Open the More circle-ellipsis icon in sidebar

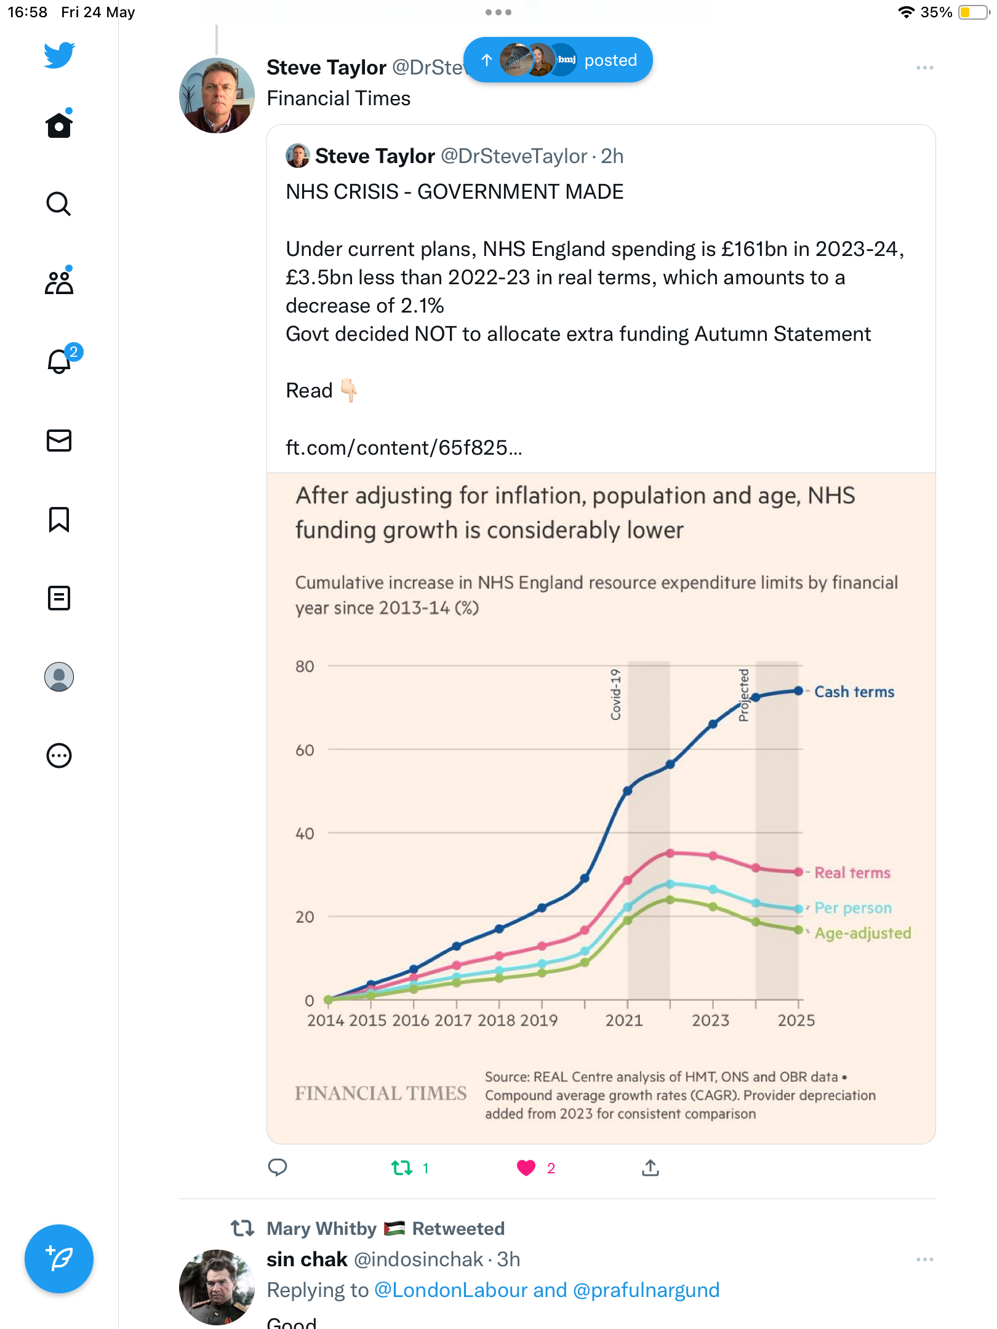pos(59,756)
